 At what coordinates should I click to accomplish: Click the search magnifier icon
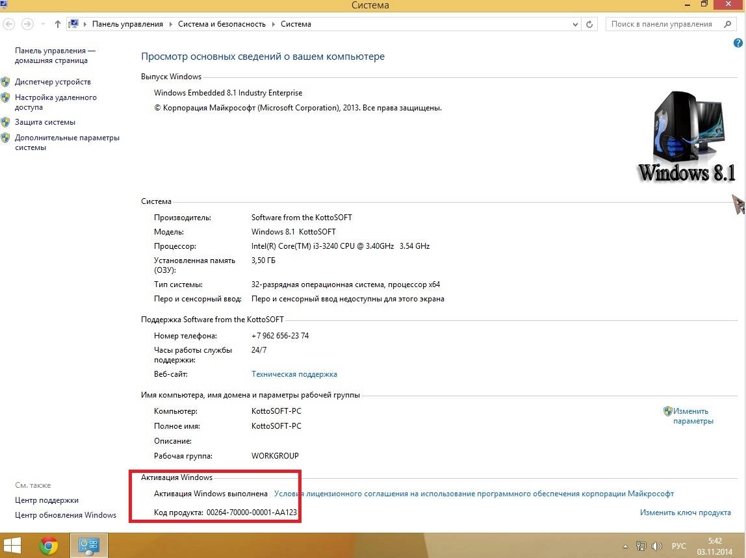tap(727, 24)
